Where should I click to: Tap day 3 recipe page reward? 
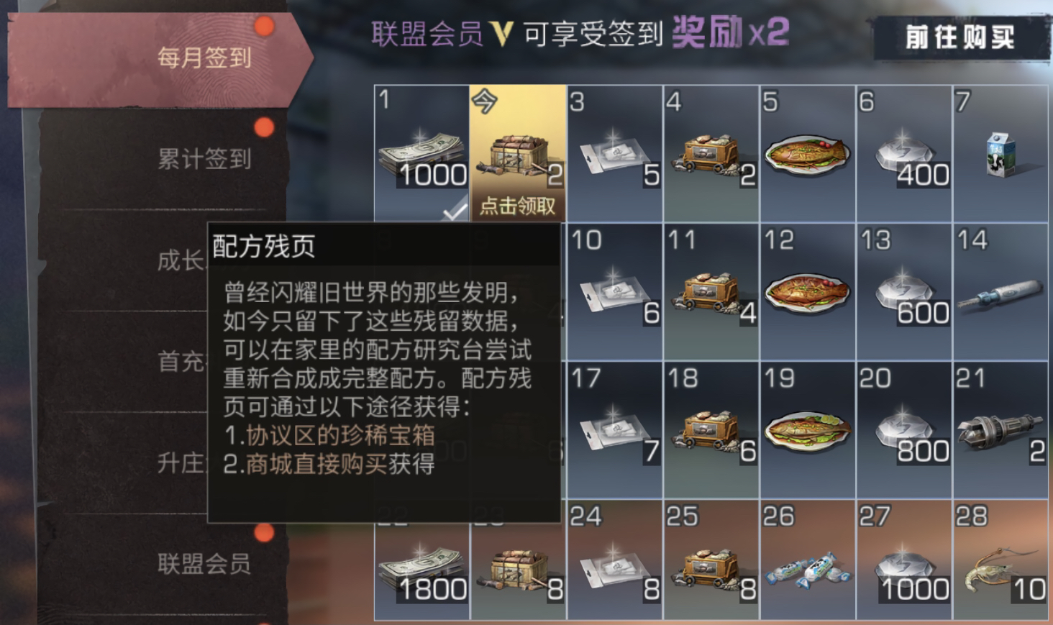pyautogui.click(x=614, y=153)
